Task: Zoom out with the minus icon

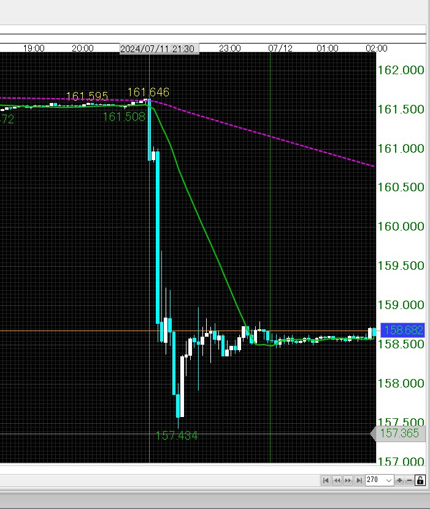Action: [410, 480]
